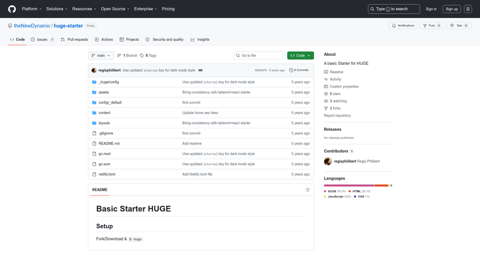480x270 pixels.
Task: Click the commits history clock icon
Action: (x=291, y=70)
